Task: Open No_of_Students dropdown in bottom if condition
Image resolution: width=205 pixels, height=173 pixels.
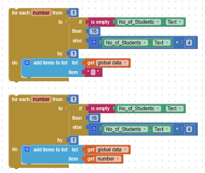Action: [x=139, y=109]
